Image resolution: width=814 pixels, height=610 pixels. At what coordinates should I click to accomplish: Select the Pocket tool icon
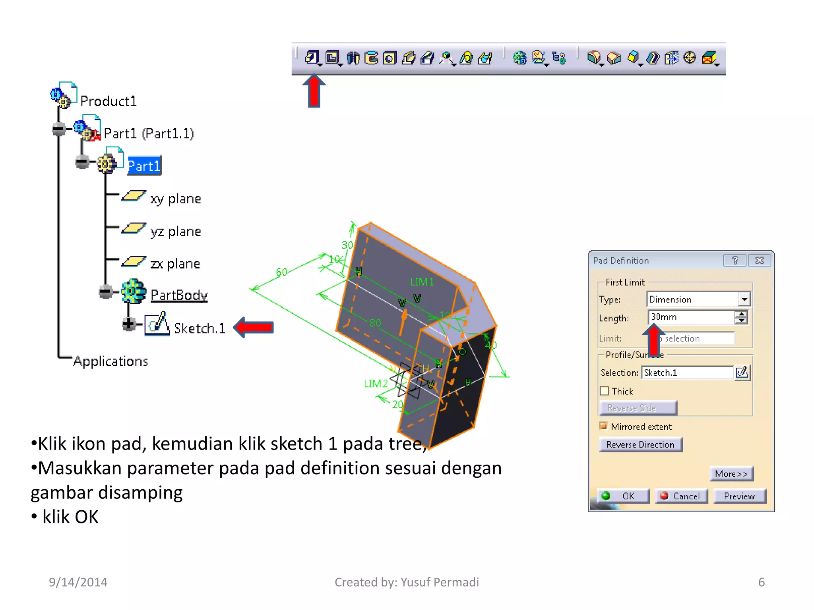tap(332, 58)
